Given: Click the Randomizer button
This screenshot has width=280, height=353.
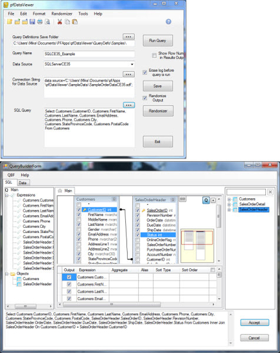Looking at the screenshot, I should coord(158,111).
